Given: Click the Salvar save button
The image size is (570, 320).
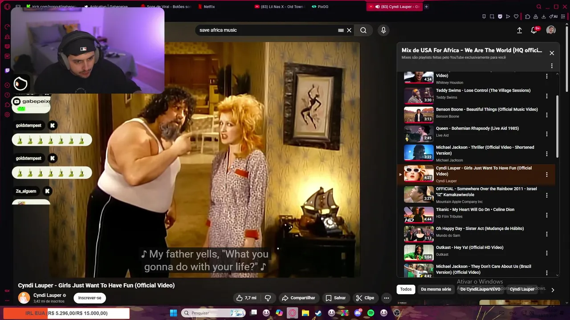Looking at the screenshot, I should 335,298.
